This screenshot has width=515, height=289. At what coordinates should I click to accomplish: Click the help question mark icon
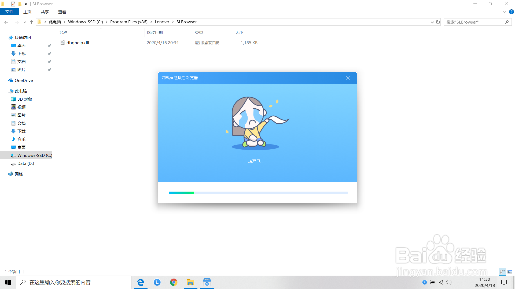pos(512,12)
